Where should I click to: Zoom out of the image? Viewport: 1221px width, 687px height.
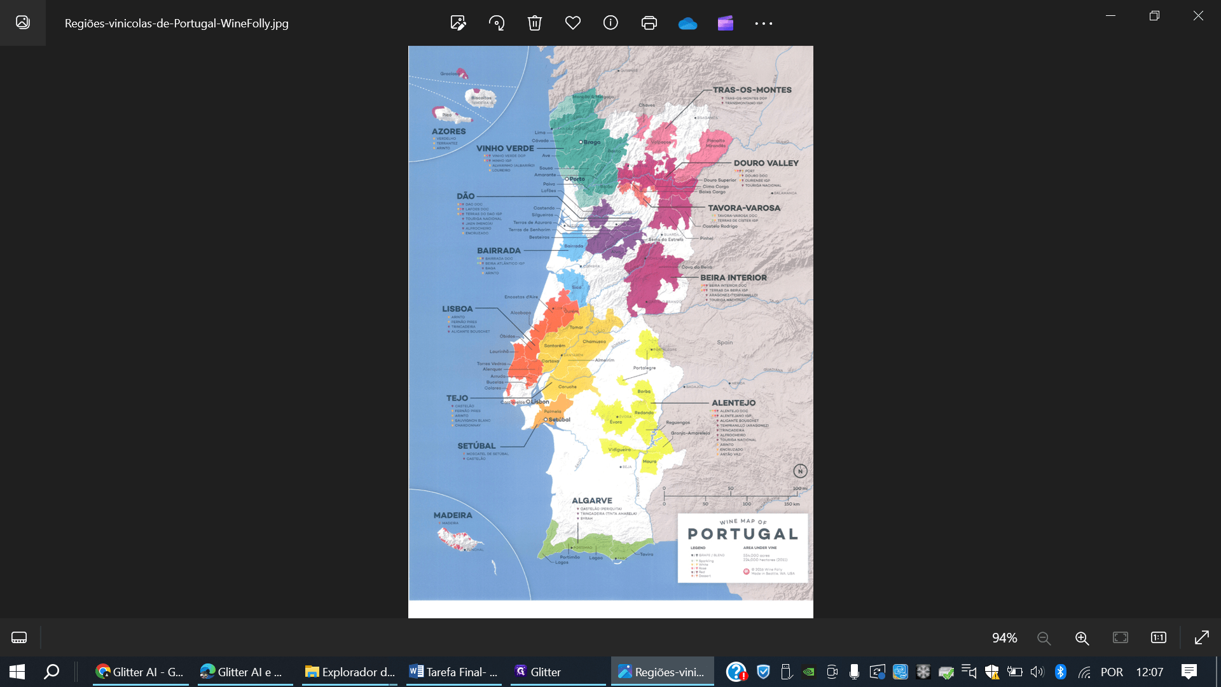[1044, 637]
